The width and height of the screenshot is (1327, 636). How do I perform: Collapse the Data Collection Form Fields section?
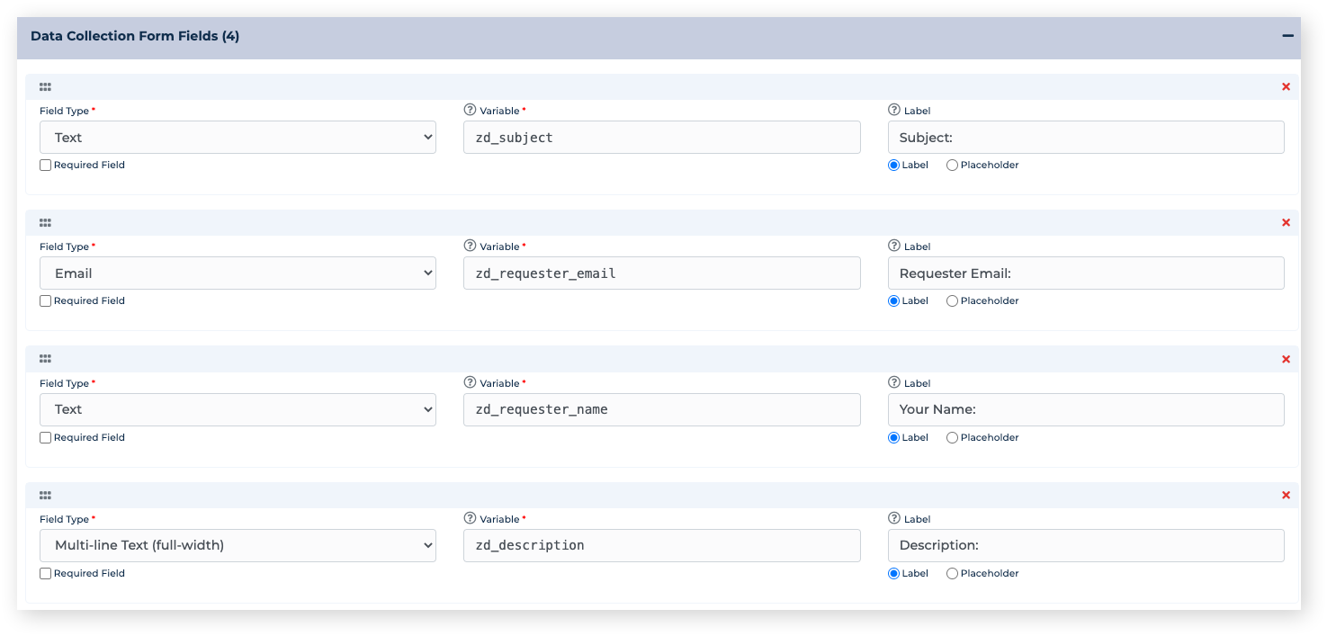(x=1287, y=36)
